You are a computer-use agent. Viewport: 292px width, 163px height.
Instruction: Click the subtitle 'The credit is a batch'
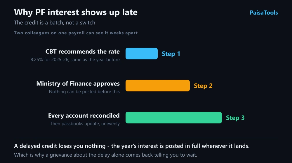pos(55,23)
